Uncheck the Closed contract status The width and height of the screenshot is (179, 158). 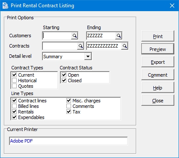pos(64,80)
